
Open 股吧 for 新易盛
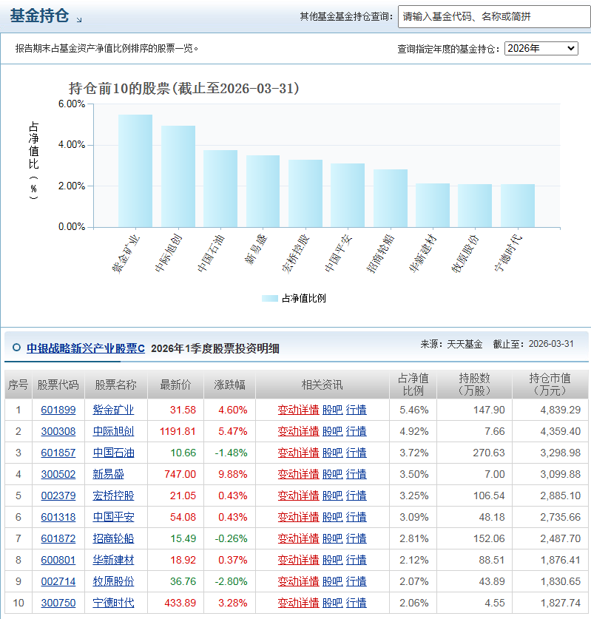[x=332, y=474]
